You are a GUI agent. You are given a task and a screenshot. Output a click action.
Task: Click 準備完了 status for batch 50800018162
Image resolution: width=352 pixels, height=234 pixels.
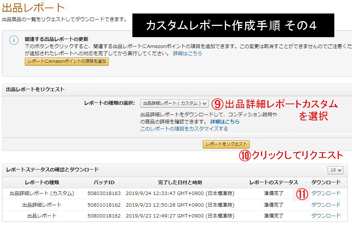point(274,216)
